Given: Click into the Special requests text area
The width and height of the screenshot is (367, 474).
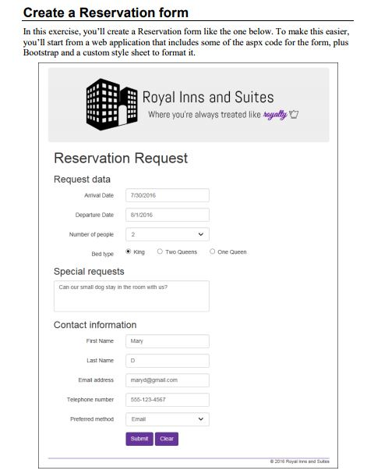Looking at the screenshot, I should (132, 296).
